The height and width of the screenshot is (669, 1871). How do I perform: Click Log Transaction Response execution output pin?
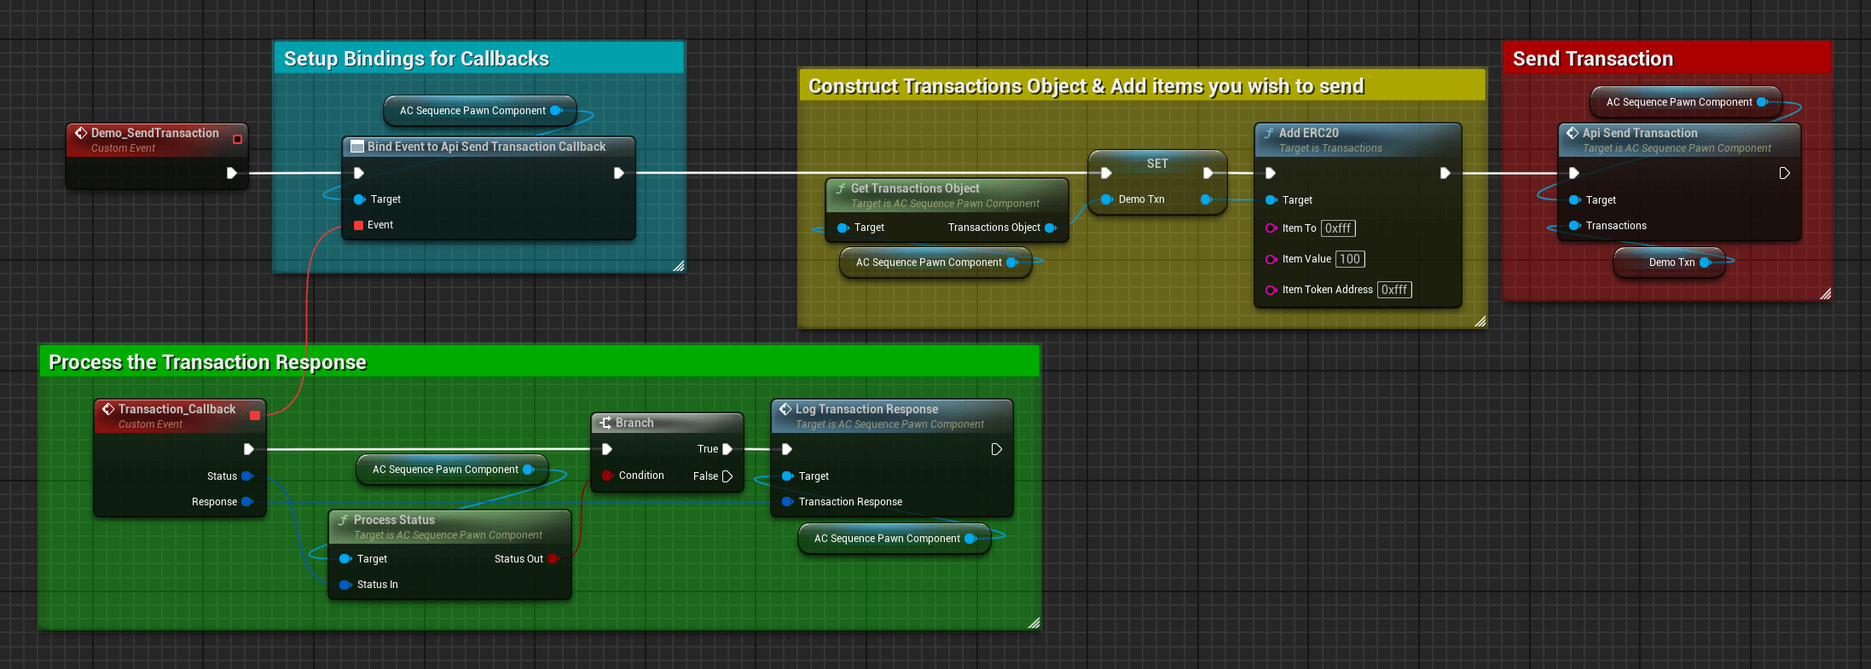(x=996, y=449)
